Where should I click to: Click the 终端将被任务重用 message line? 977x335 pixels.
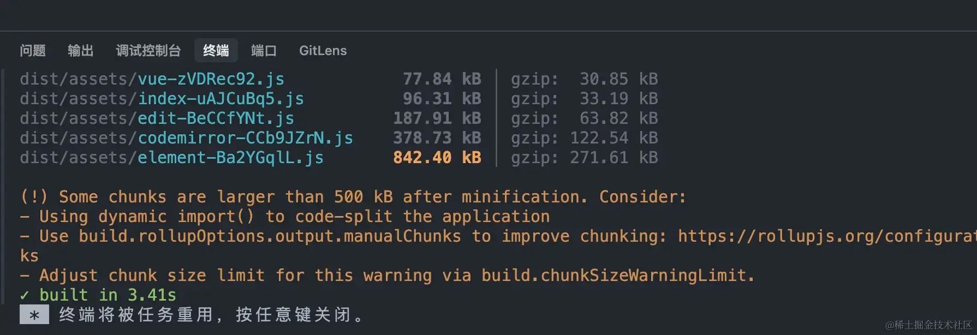pos(211,315)
